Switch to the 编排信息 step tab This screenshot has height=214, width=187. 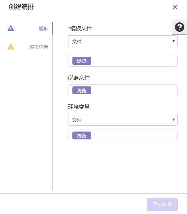click(x=39, y=47)
